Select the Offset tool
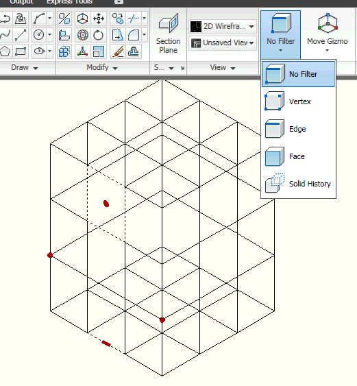 [x=134, y=51]
